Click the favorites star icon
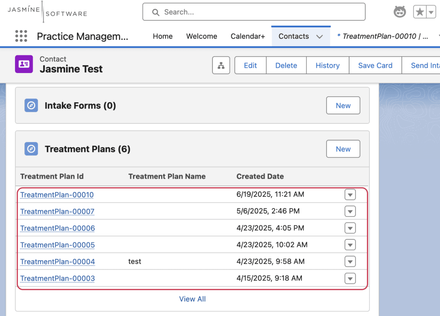The image size is (440, 316). click(x=420, y=12)
